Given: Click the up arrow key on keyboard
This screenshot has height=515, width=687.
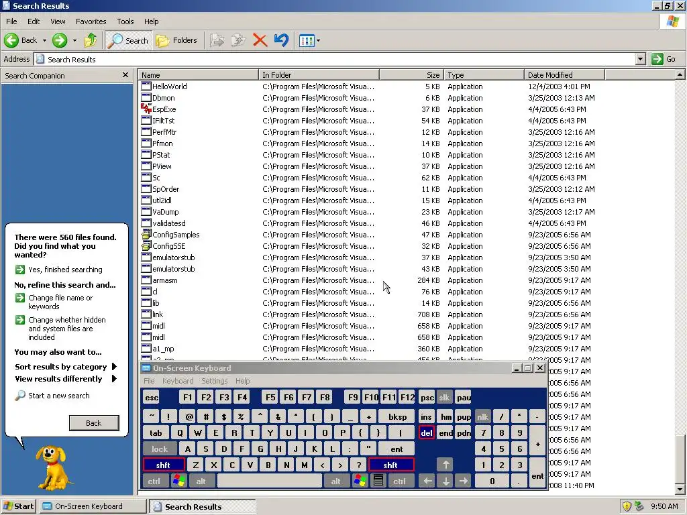Looking at the screenshot, I should pyautogui.click(x=445, y=465).
